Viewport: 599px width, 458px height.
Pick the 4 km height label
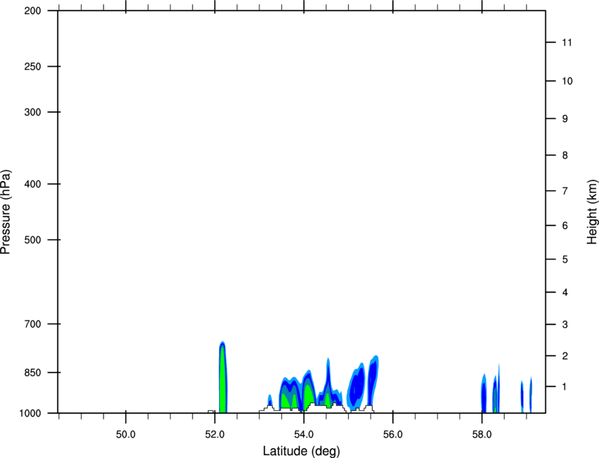(565, 292)
